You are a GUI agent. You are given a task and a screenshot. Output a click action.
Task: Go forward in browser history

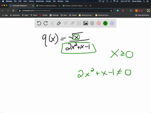(8, 11)
